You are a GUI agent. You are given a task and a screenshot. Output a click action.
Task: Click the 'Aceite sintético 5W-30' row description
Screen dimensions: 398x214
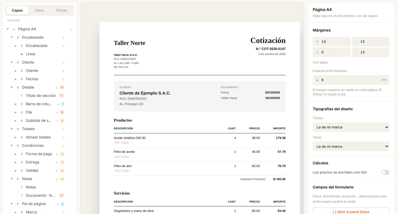pos(130,138)
